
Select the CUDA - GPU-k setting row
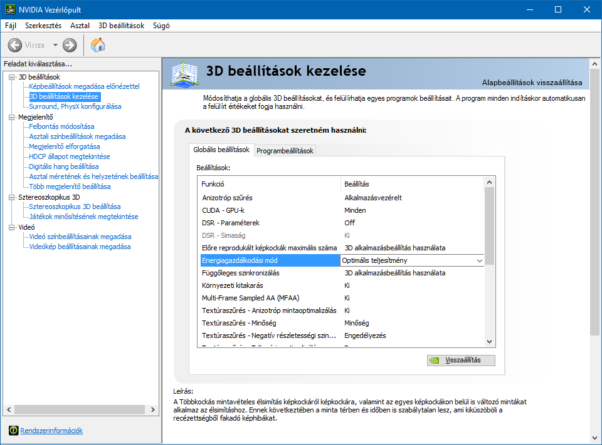click(x=342, y=210)
